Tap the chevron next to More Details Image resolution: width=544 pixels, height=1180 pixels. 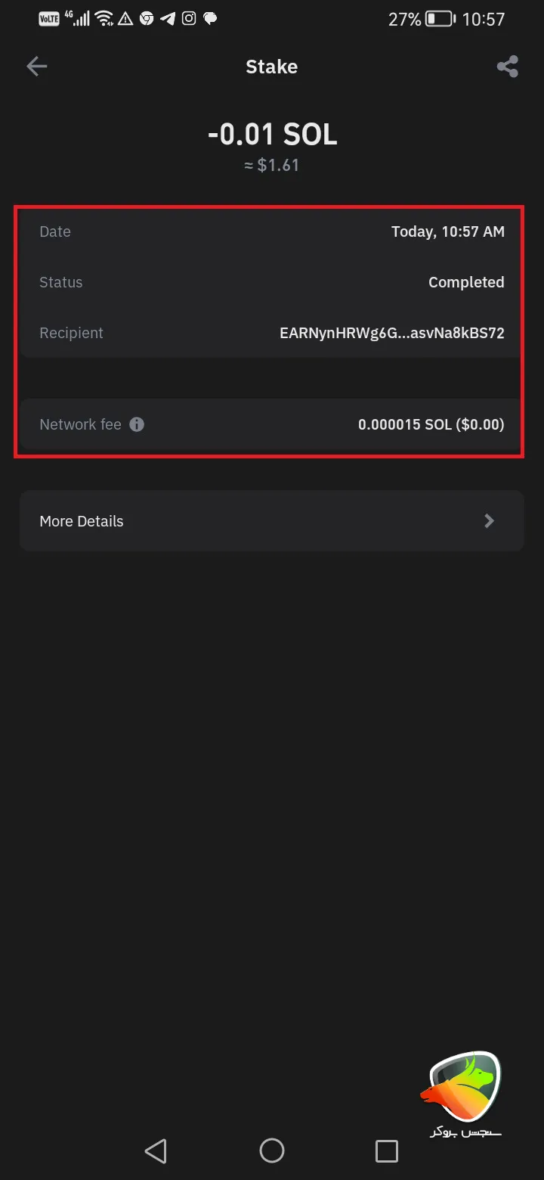pos(489,520)
